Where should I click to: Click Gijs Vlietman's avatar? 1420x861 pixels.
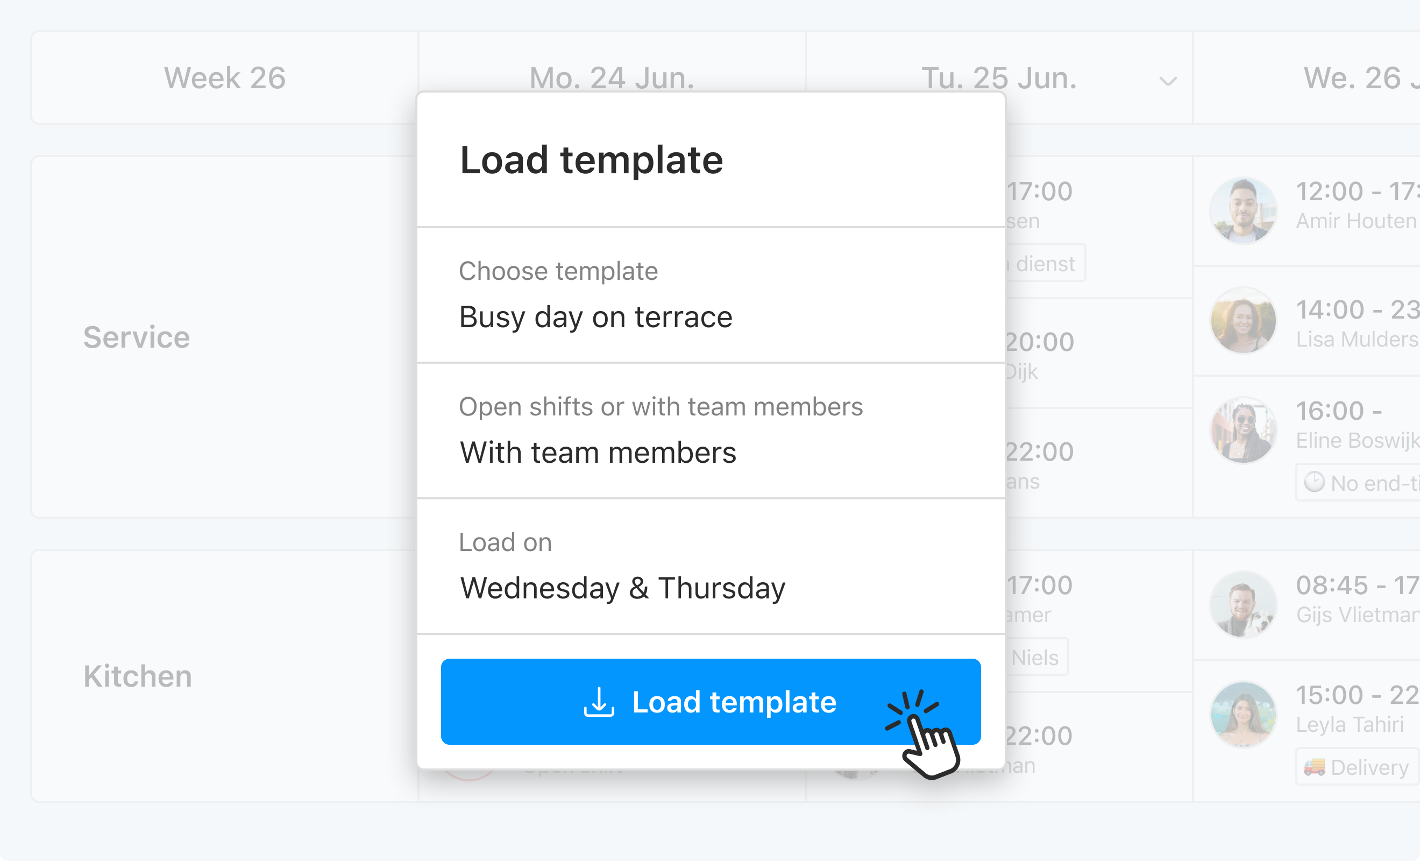pos(1243,604)
